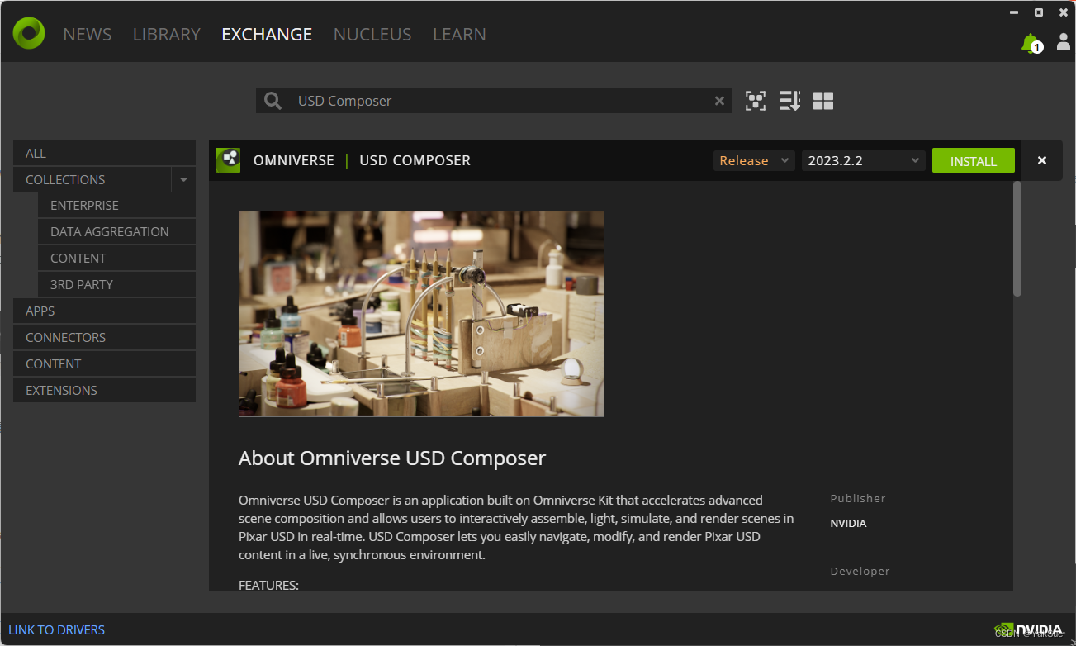
Task: Click the USD Composer app icon
Action: click(x=227, y=159)
